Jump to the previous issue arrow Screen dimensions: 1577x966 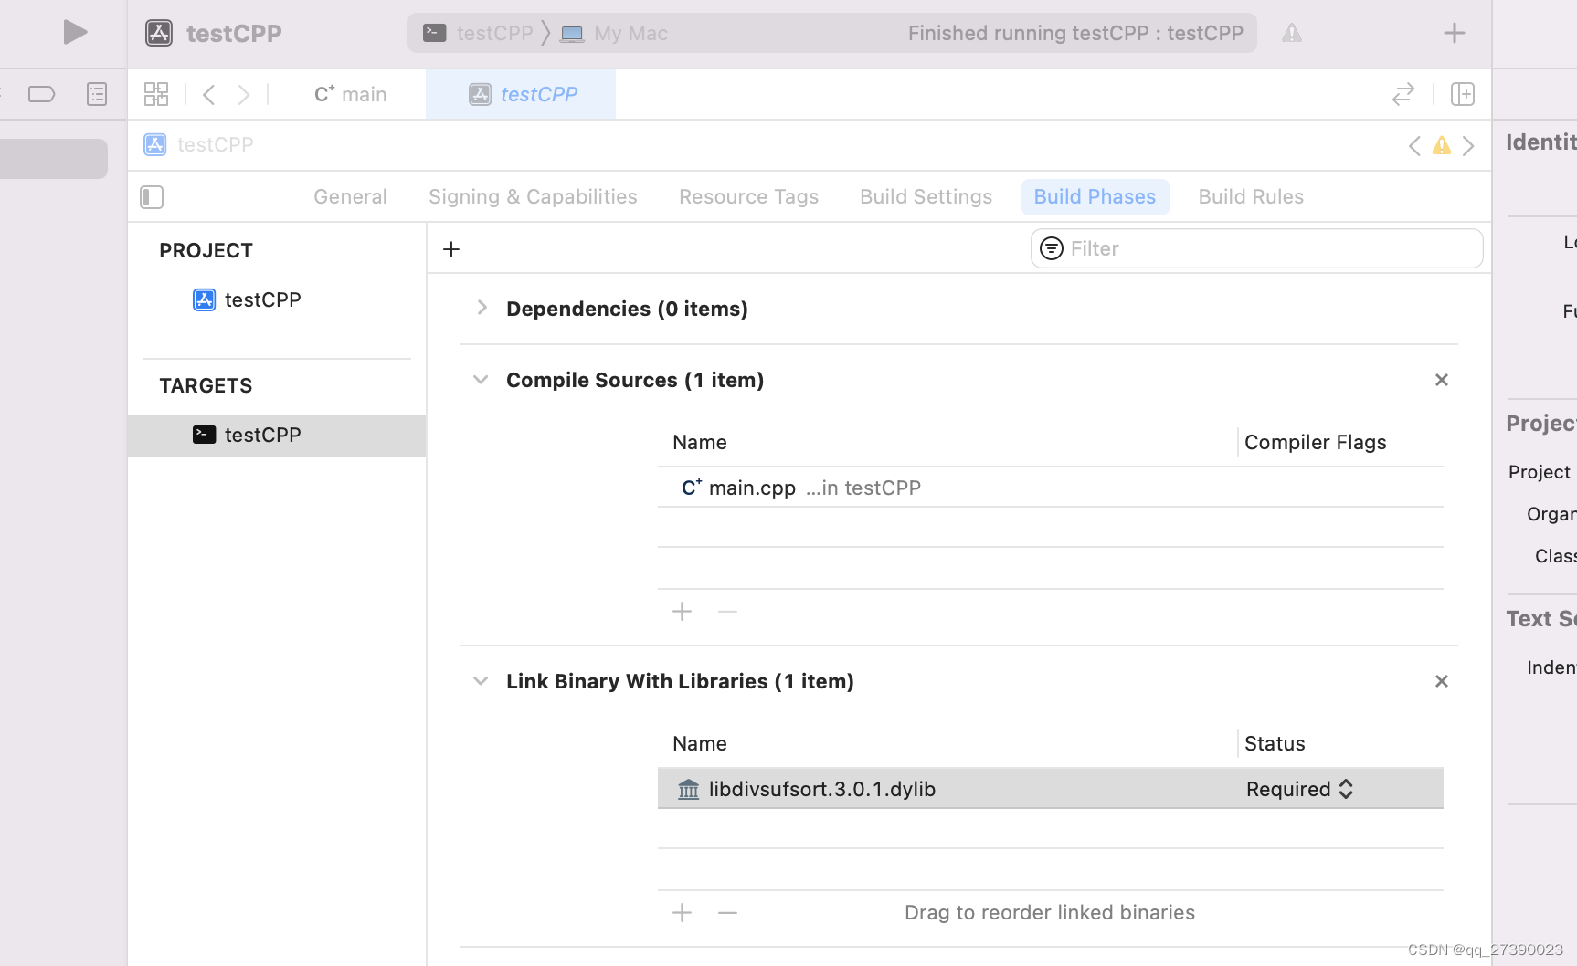[1414, 145]
